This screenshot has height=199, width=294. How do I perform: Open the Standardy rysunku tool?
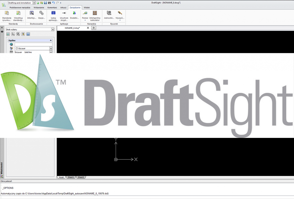pos(7,16)
